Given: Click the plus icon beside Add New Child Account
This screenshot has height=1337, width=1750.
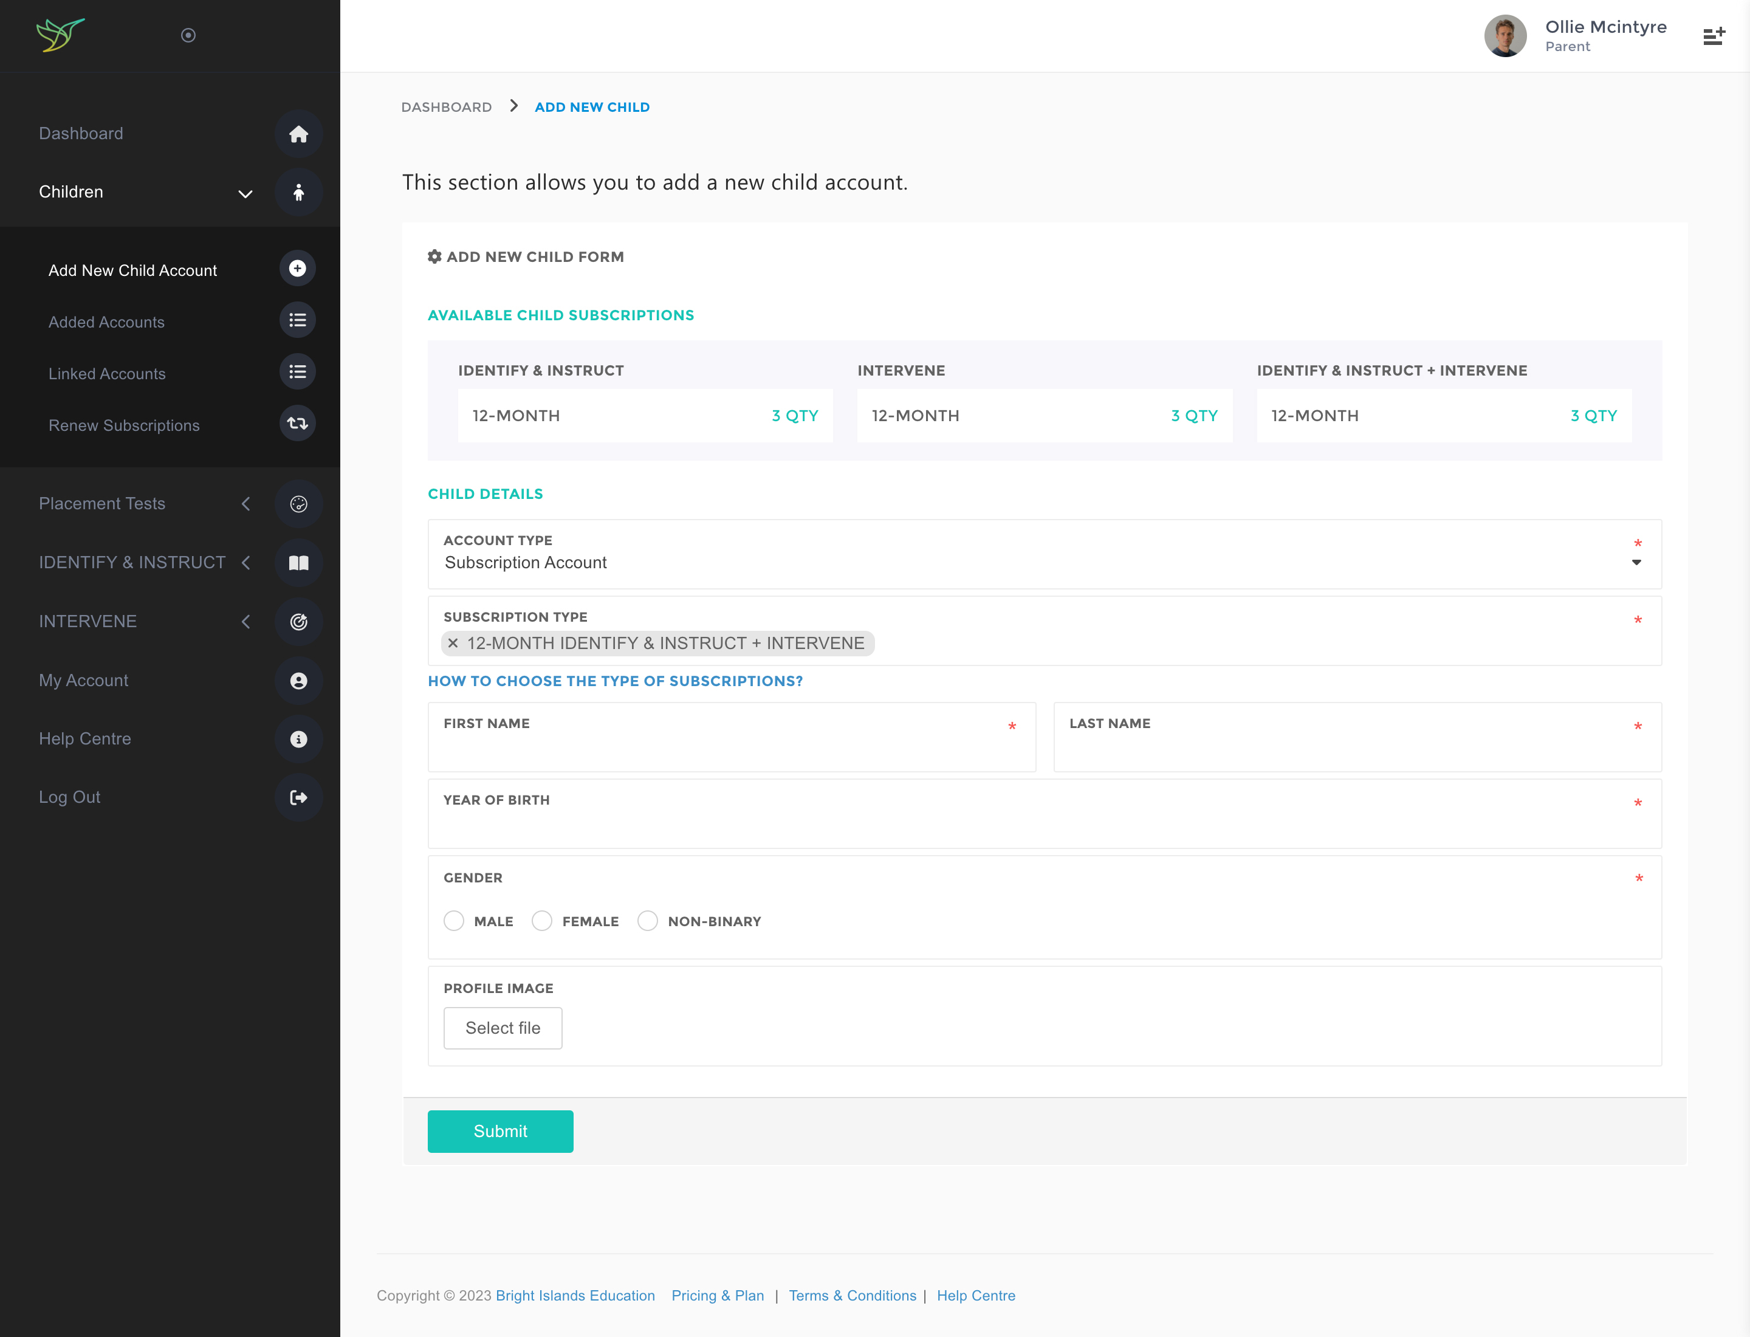Looking at the screenshot, I should 298,269.
